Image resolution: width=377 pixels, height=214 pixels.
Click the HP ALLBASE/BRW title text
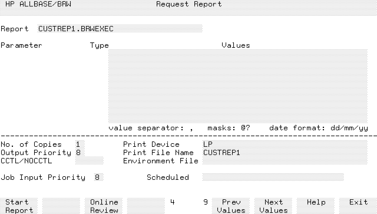click(38, 4)
